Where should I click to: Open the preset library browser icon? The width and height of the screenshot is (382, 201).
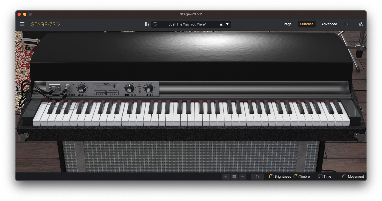click(147, 24)
